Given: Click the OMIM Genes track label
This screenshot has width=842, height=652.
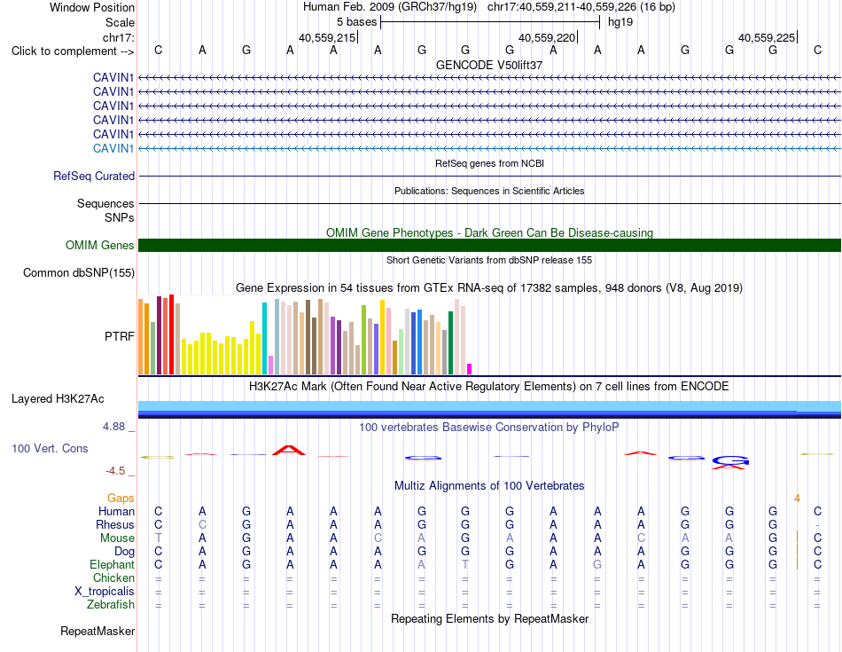Looking at the screenshot, I should 100,245.
